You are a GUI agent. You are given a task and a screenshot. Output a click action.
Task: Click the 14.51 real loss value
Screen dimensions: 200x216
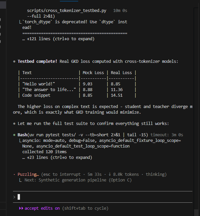(x=117, y=95)
